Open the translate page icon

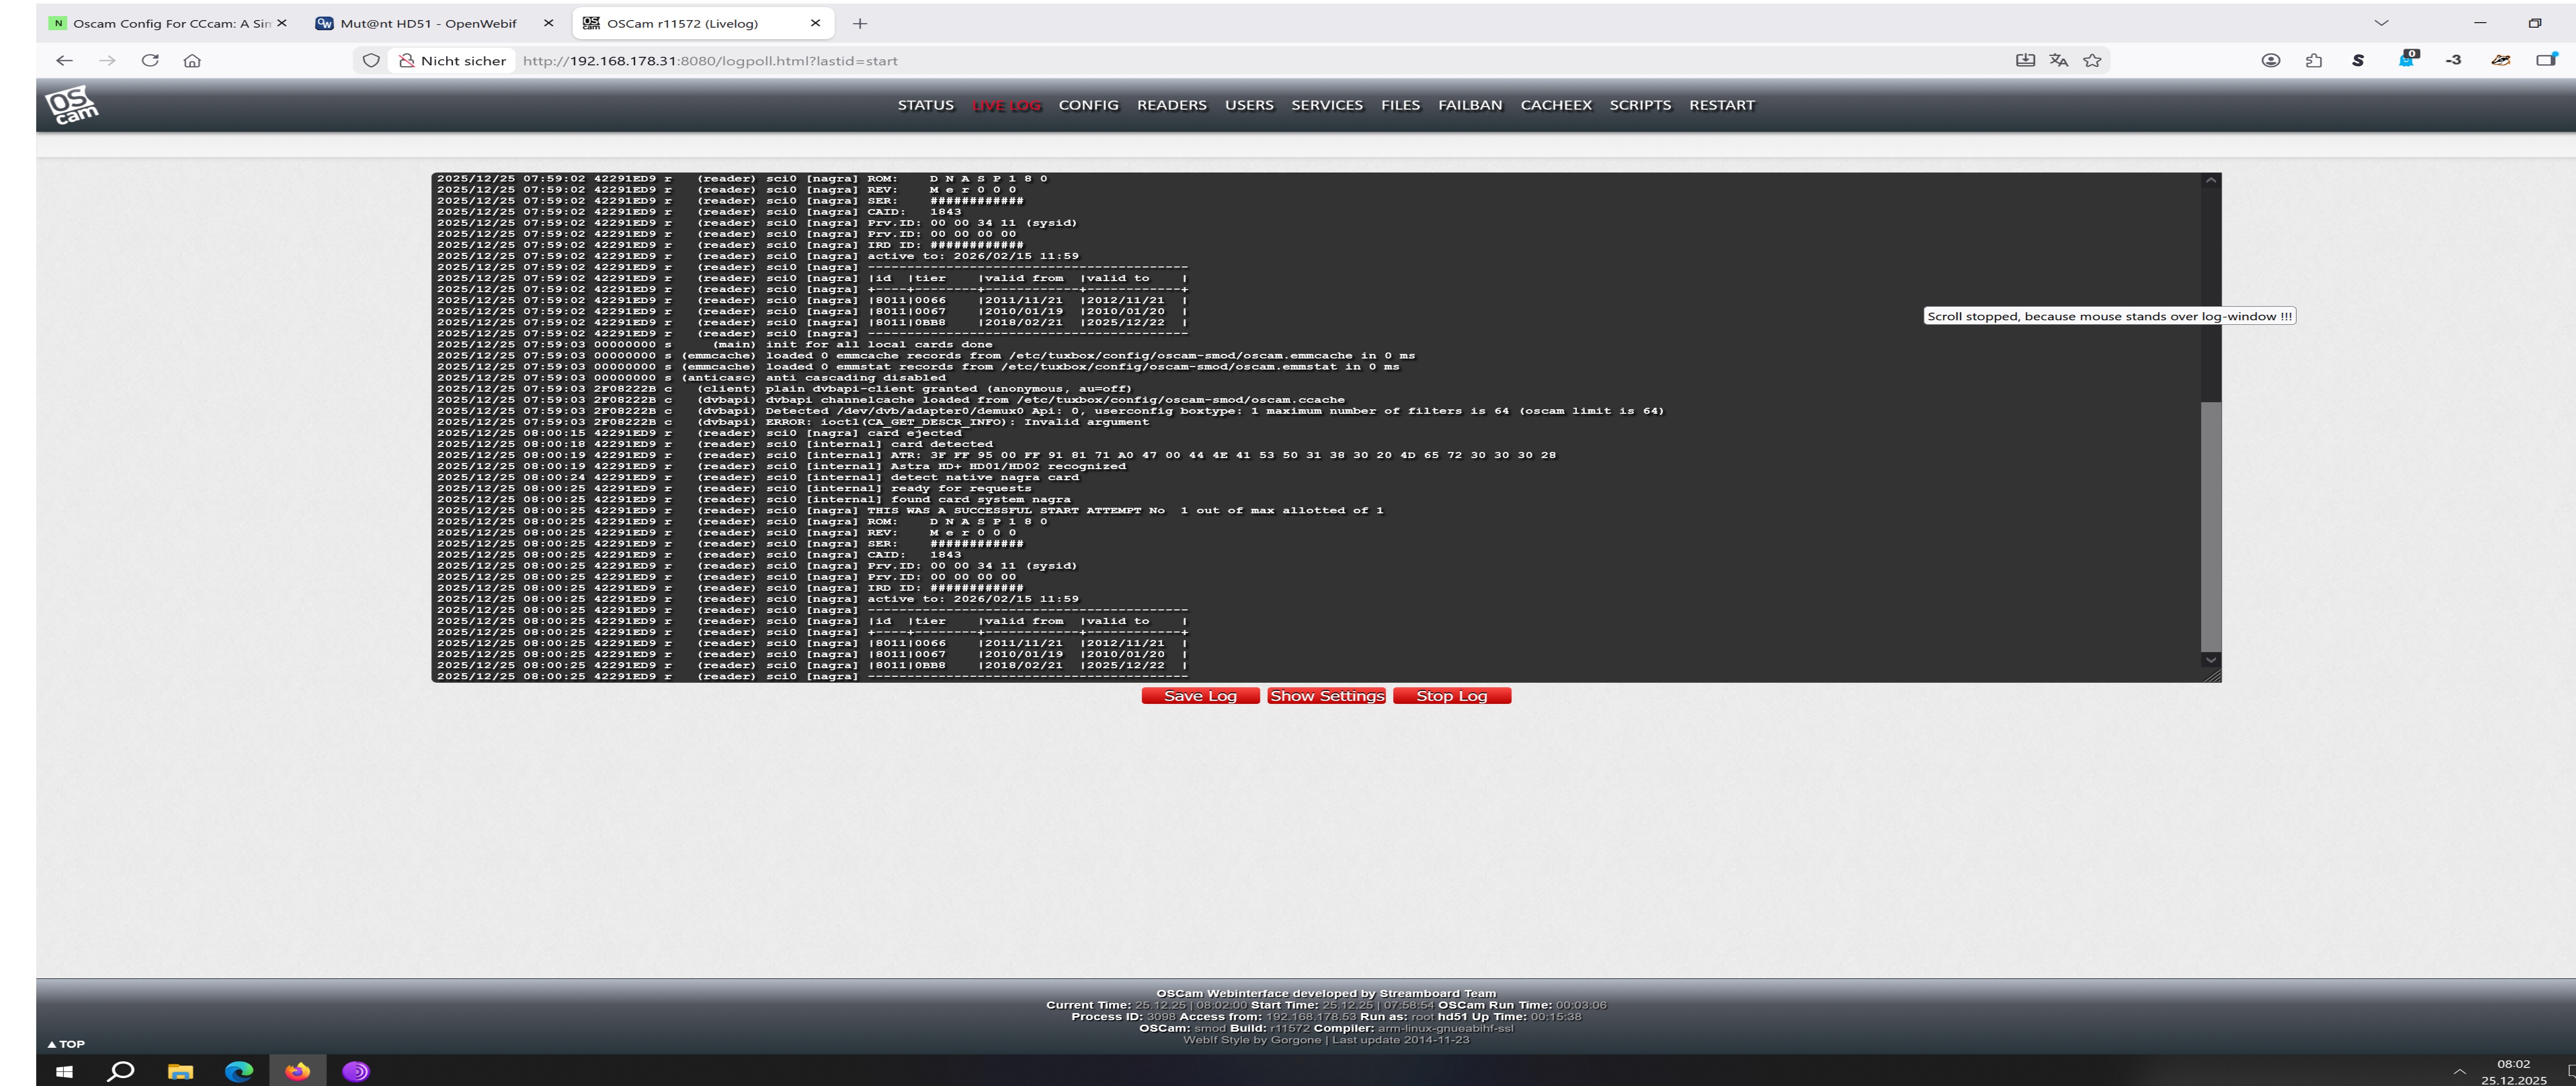(x=2058, y=61)
